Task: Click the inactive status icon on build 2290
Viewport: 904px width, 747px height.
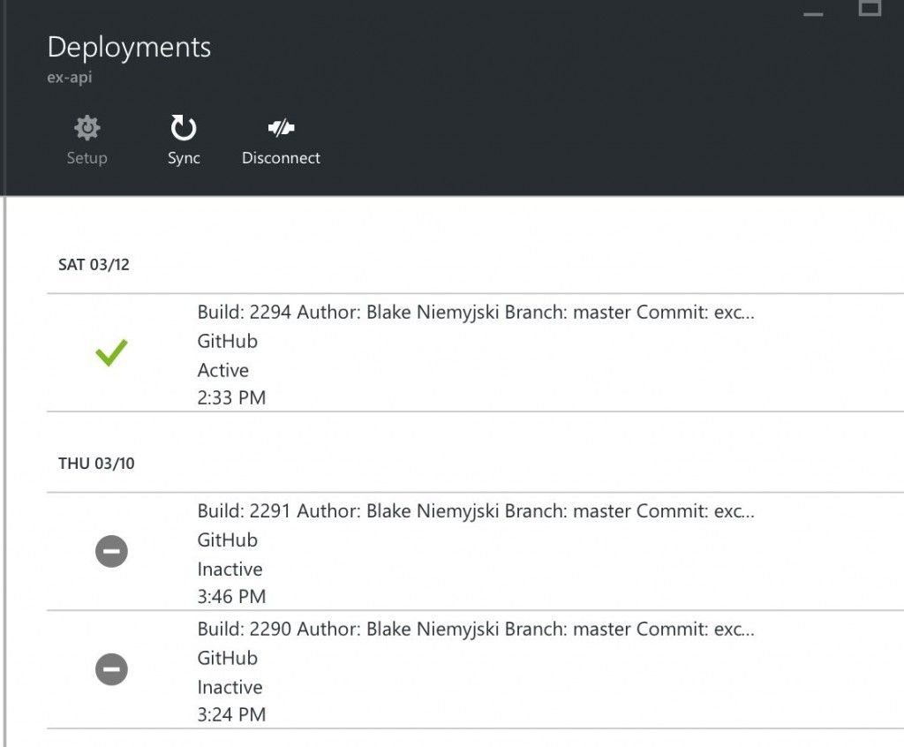Action: tap(109, 668)
